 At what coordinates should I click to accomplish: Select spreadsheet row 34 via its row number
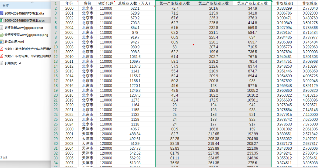56,163
